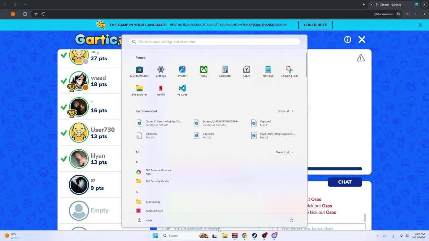Open File Explorer on the taskbar
Screen dimensions: 429x241
[x=225, y=236]
